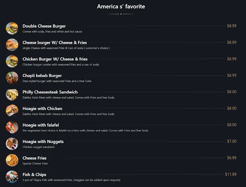This screenshot has height=187, width=246.
Task: Select the Chapli kebab Burger picture
Action: [12, 78]
